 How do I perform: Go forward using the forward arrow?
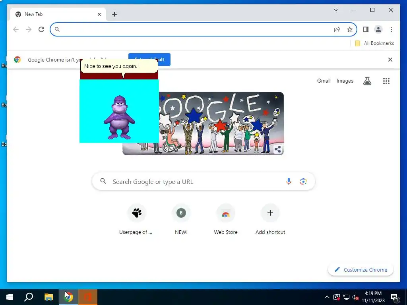point(29,29)
